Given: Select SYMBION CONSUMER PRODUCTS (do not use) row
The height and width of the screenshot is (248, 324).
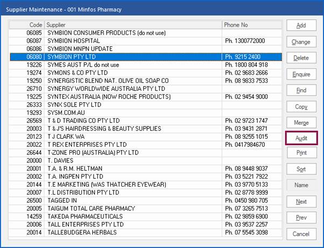Looking at the screenshot, I should click(145, 33).
